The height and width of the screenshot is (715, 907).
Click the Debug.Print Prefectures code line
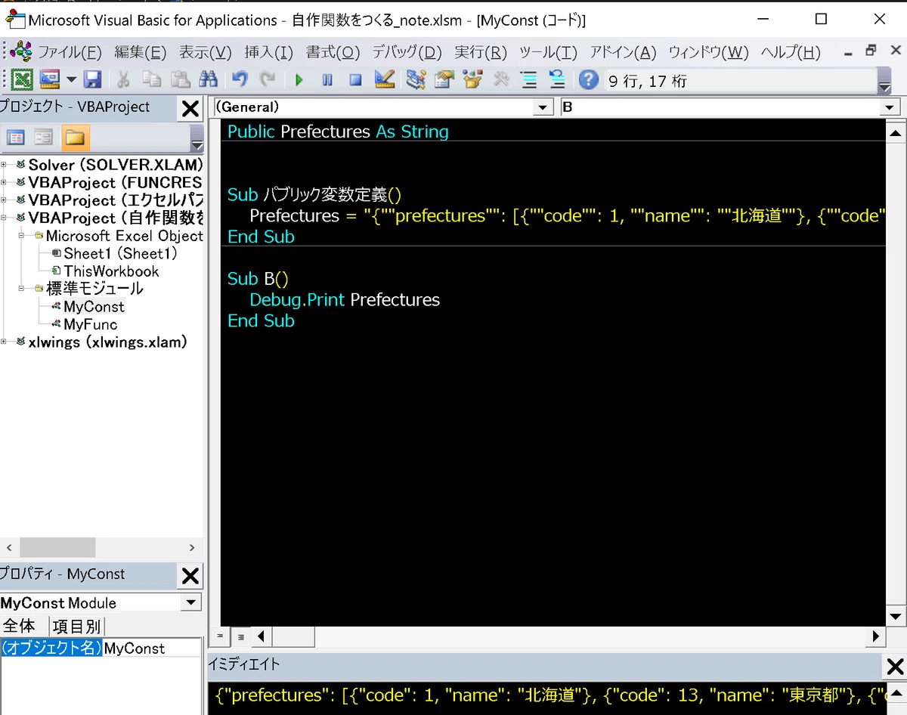[x=345, y=299]
